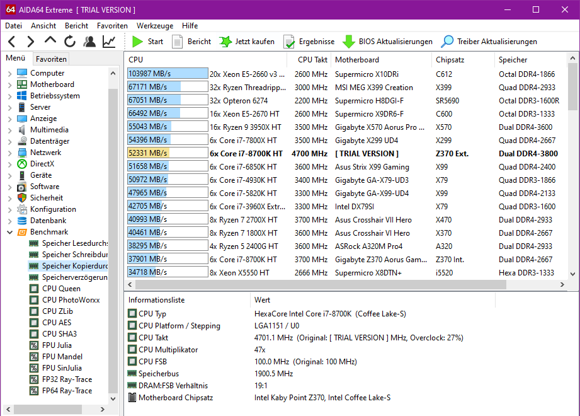Viewport: 580px width, 416px height.
Task: Expand the Anzeige tree node
Action: 9,118
